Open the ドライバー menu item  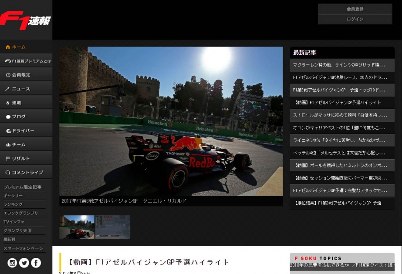(x=23, y=131)
